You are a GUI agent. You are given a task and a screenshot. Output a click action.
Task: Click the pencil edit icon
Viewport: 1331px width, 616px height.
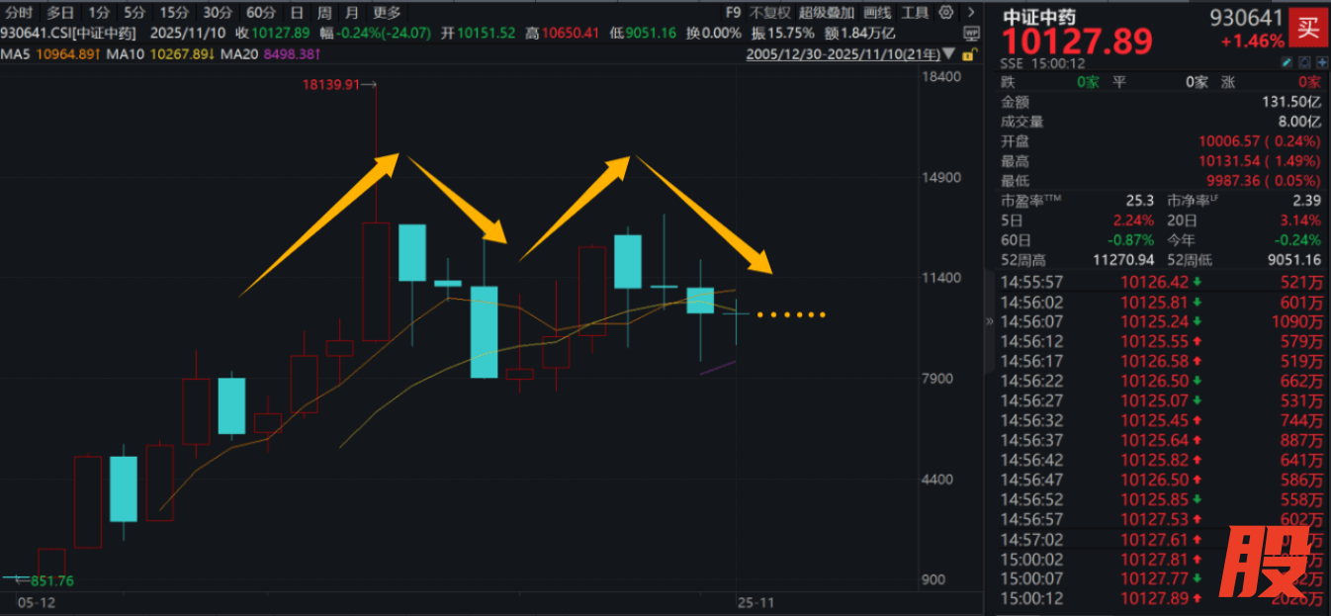coord(1287,63)
